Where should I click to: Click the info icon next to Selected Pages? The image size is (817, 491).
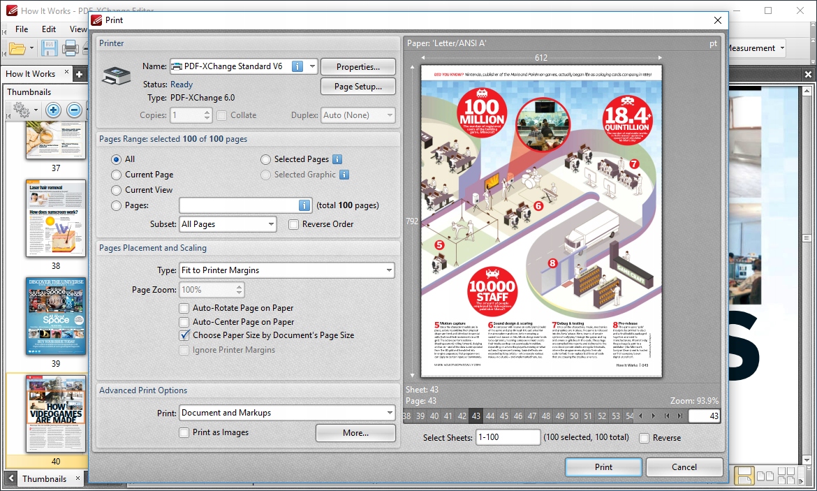click(337, 159)
